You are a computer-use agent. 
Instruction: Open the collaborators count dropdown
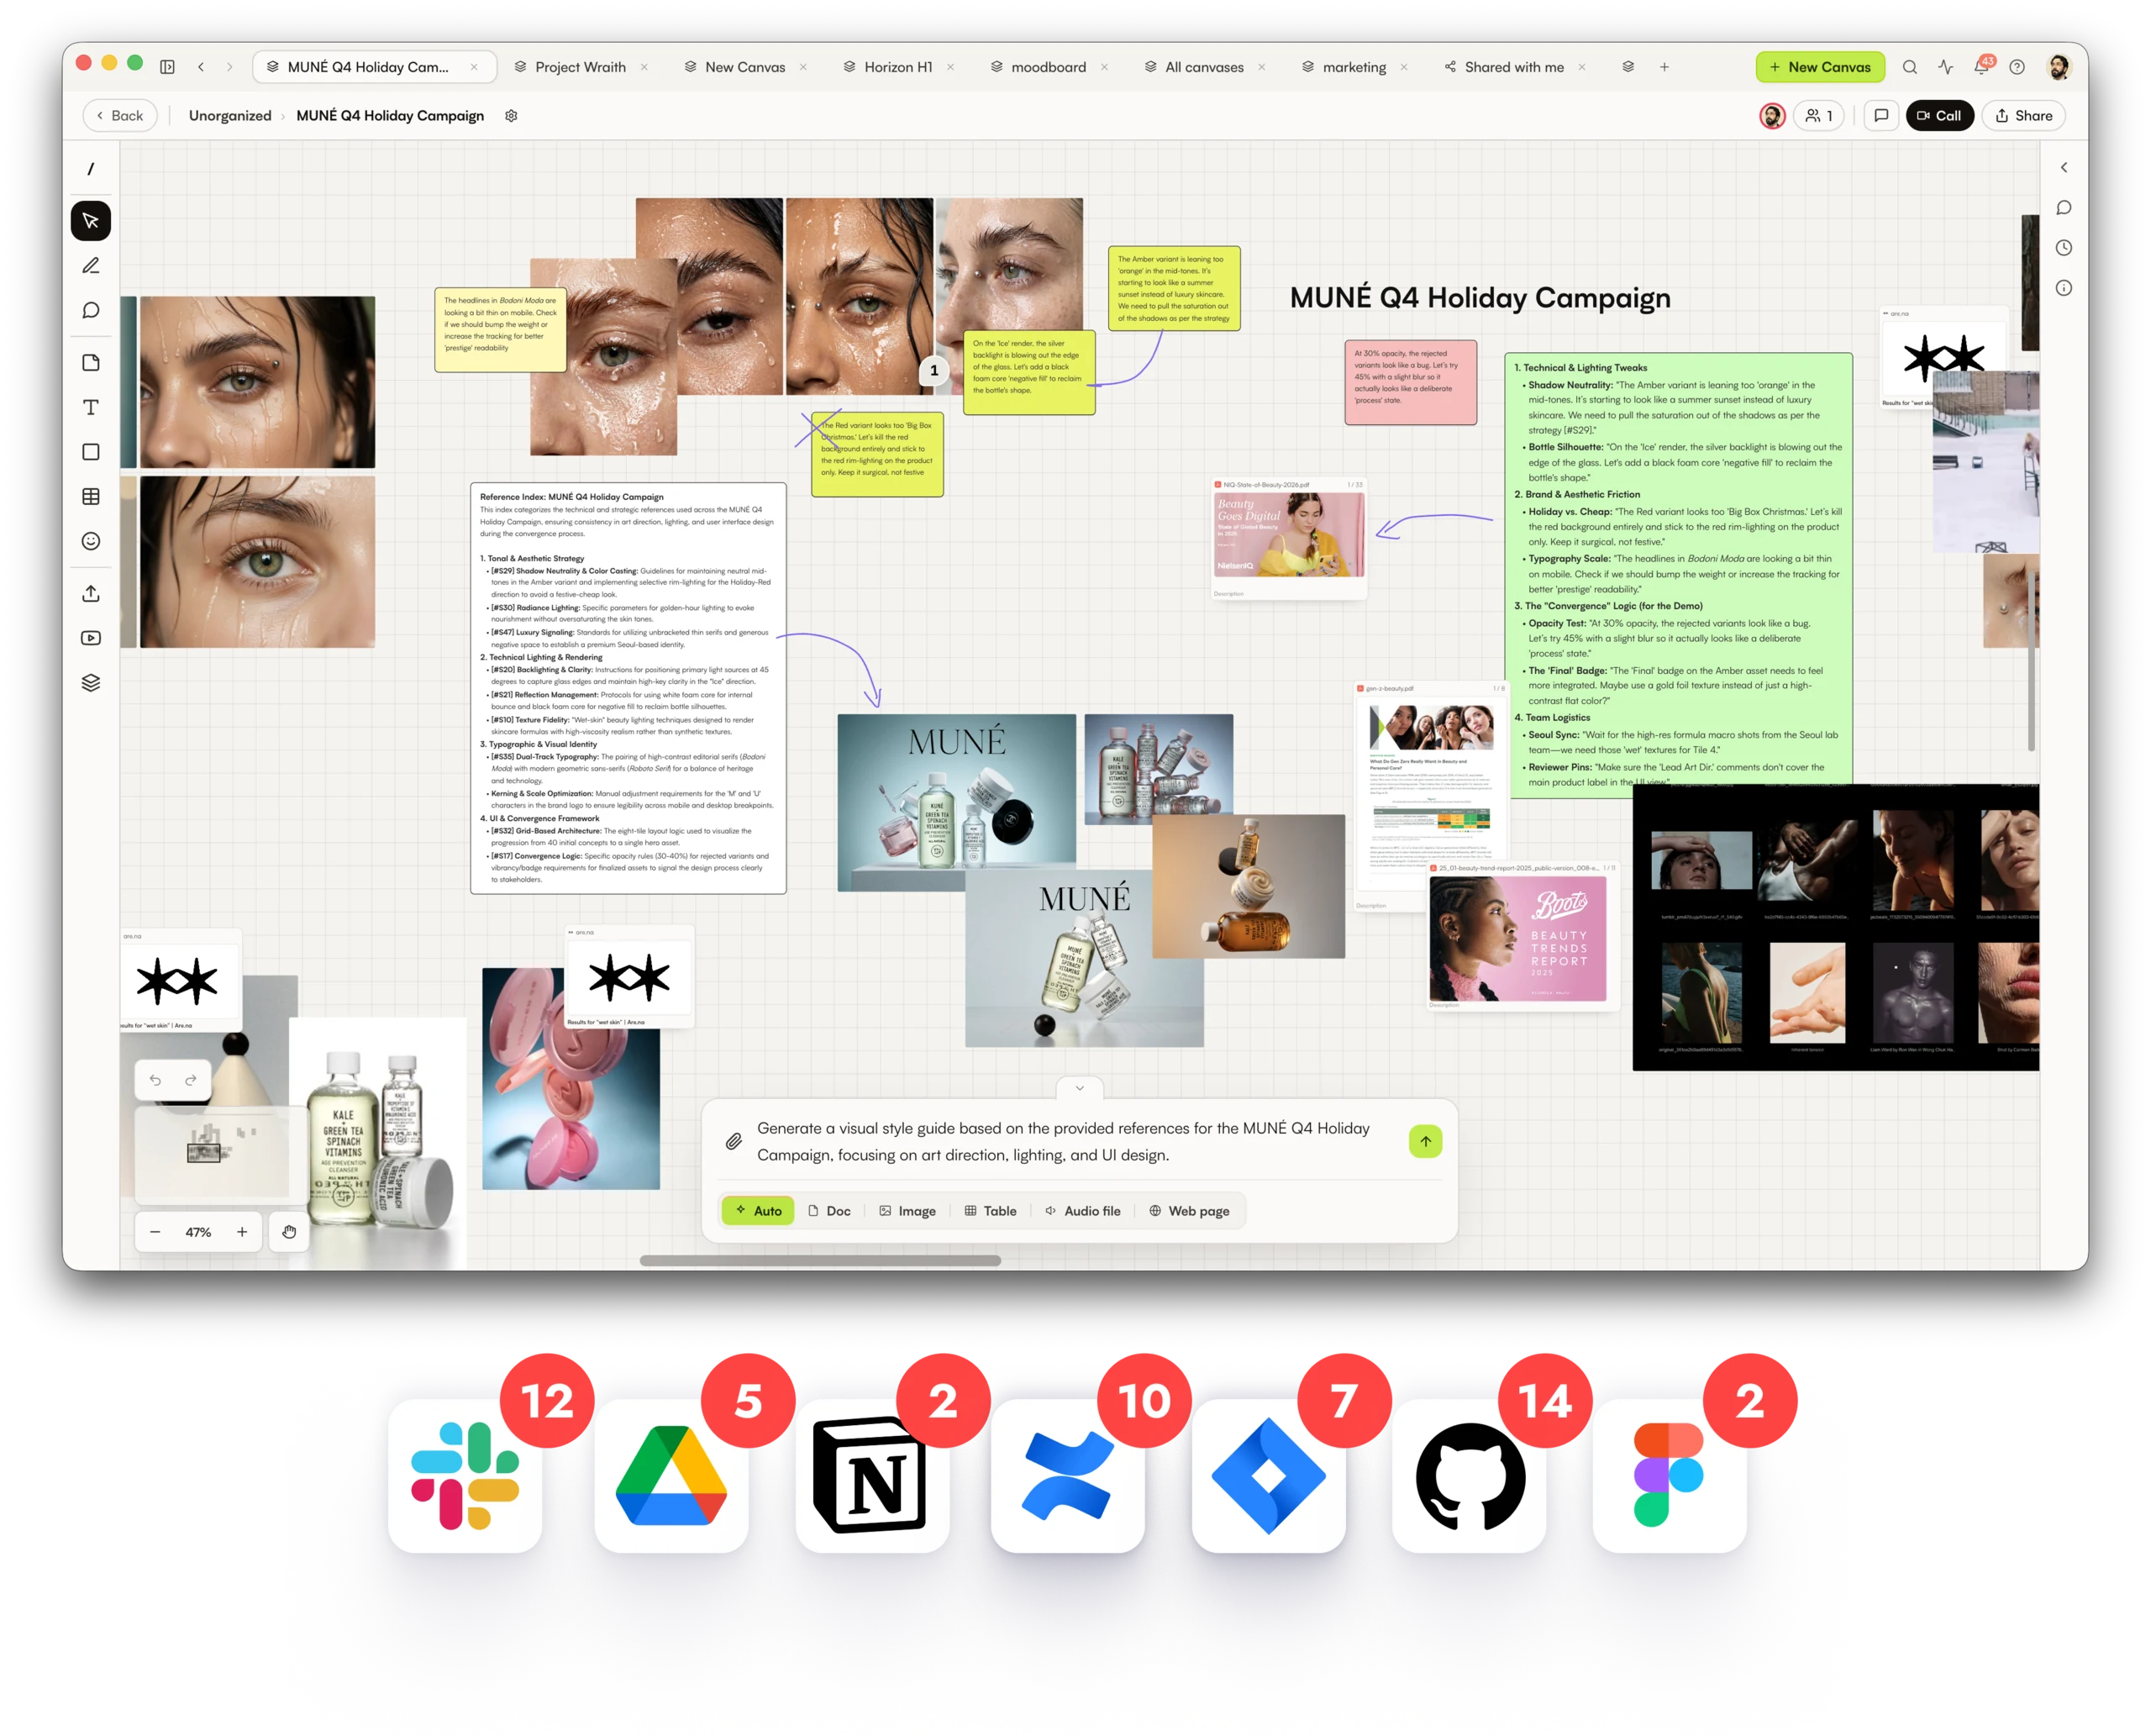click(x=1819, y=116)
